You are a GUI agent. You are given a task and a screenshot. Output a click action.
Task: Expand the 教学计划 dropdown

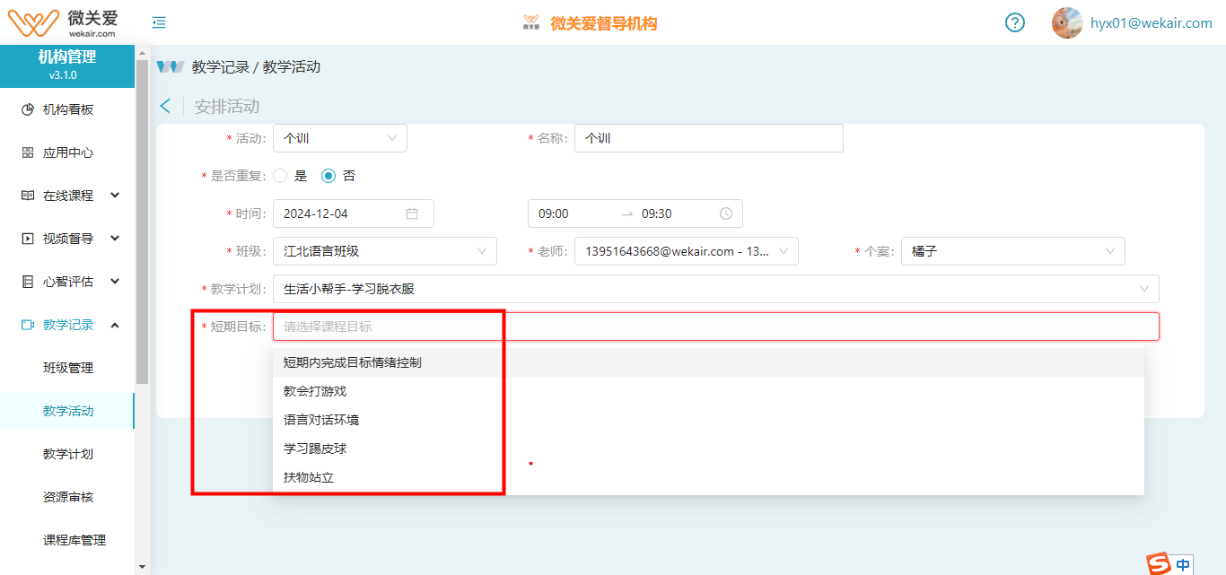point(714,289)
